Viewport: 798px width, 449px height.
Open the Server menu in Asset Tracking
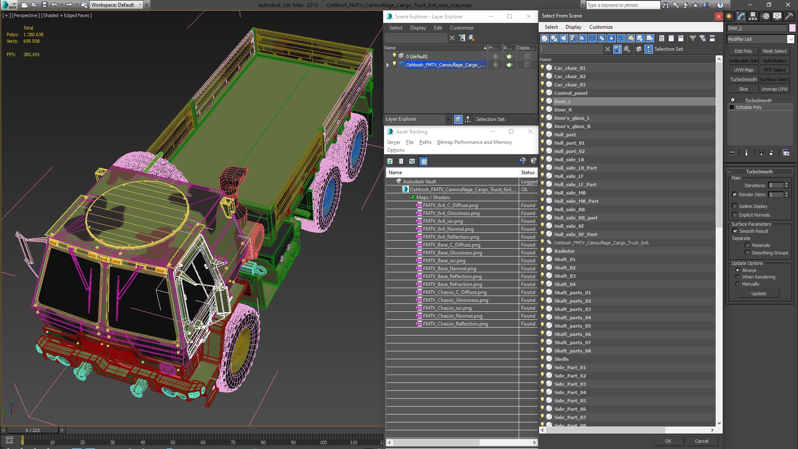click(393, 142)
